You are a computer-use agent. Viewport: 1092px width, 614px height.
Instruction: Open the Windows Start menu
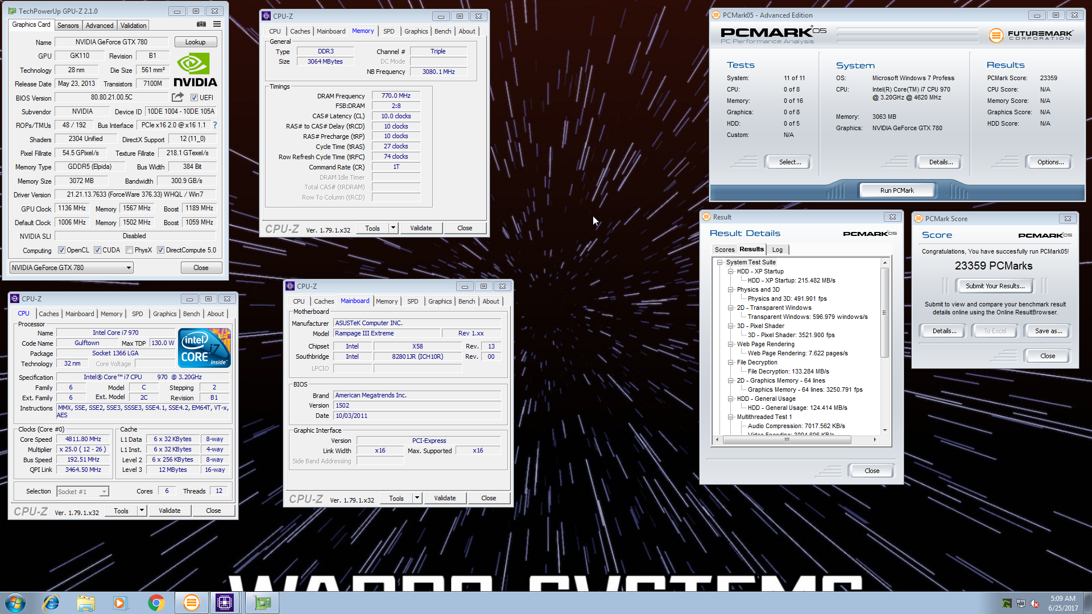(15, 603)
